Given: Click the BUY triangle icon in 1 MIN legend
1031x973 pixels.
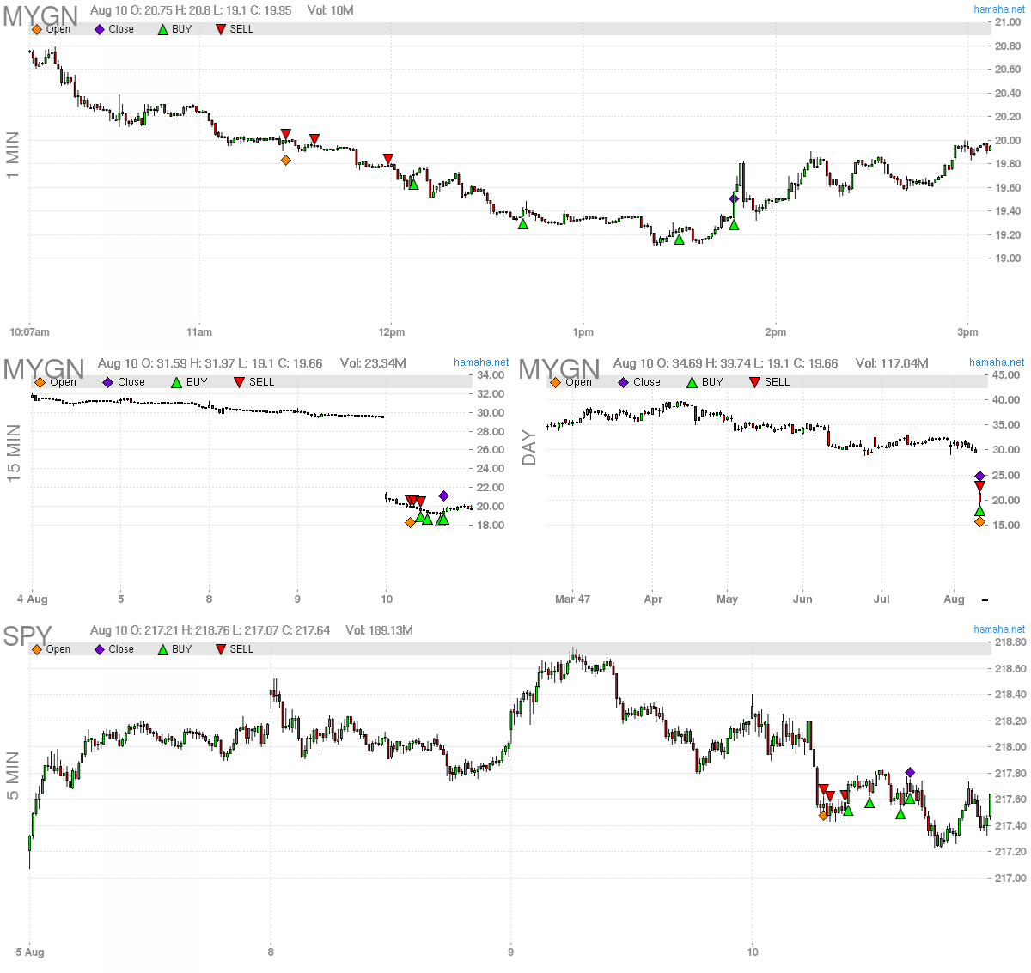Looking at the screenshot, I should (x=163, y=29).
